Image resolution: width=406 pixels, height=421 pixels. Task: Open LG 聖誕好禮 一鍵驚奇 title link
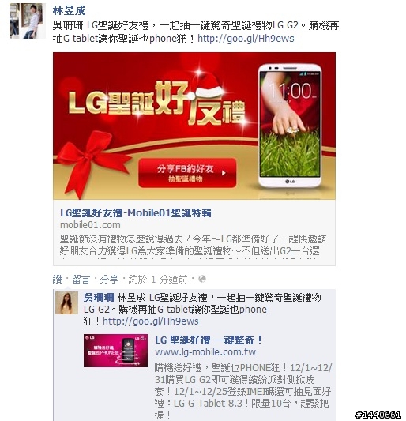[209, 340]
